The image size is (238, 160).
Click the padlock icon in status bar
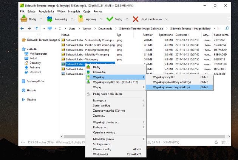pyautogui.click(x=216, y=142)
